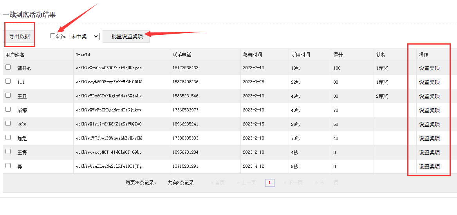The width and height of the screenshot is (457, 215).
Task: Toggle the 全选 select-all checkbox
Action: click(x=53, y=36)
